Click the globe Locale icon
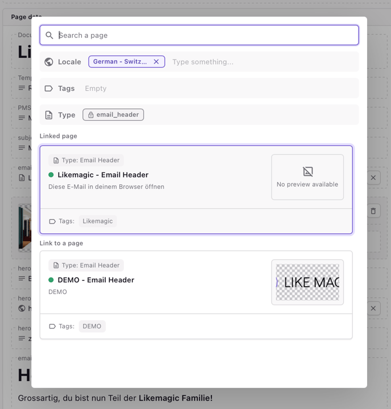Viewport: 391px width, 409px height. (x=49, y=62)
